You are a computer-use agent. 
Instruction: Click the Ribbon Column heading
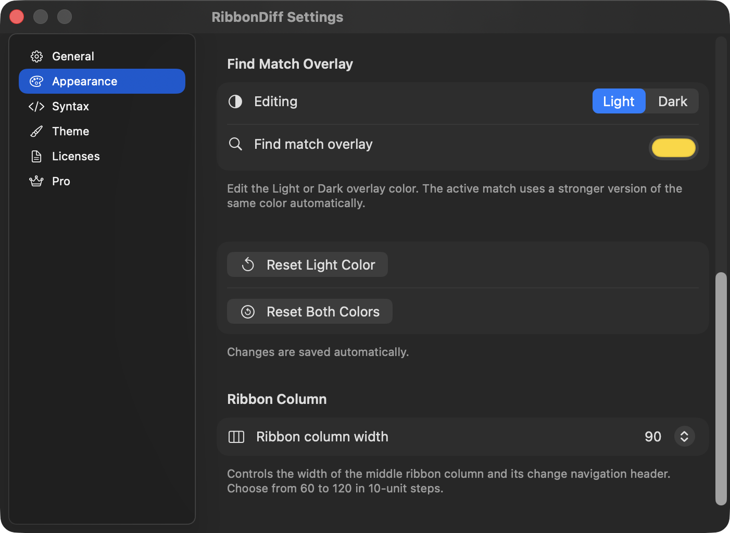[277, 399]
